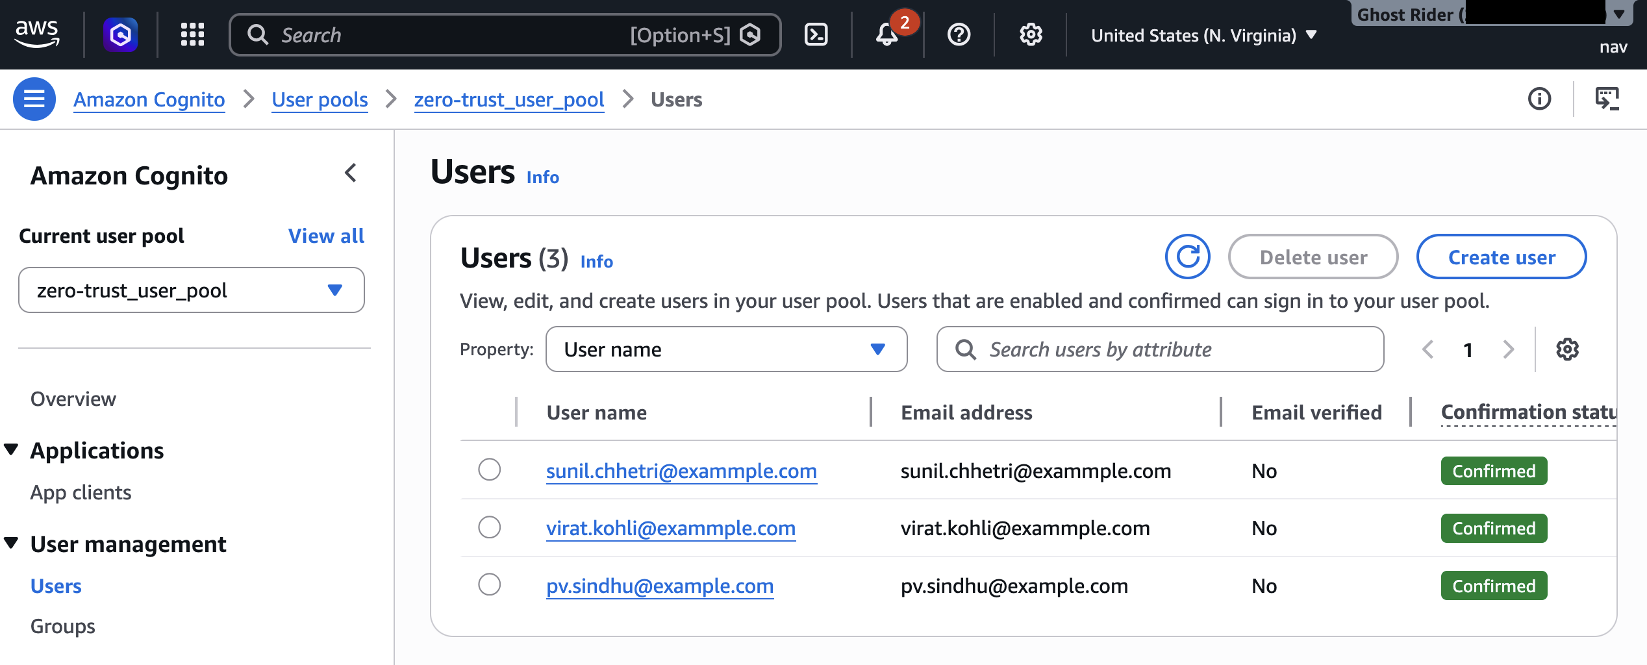This screenshot has width=1647, height=665.
Task: Open the users table preferences gear
Action: coord(1567,349)
